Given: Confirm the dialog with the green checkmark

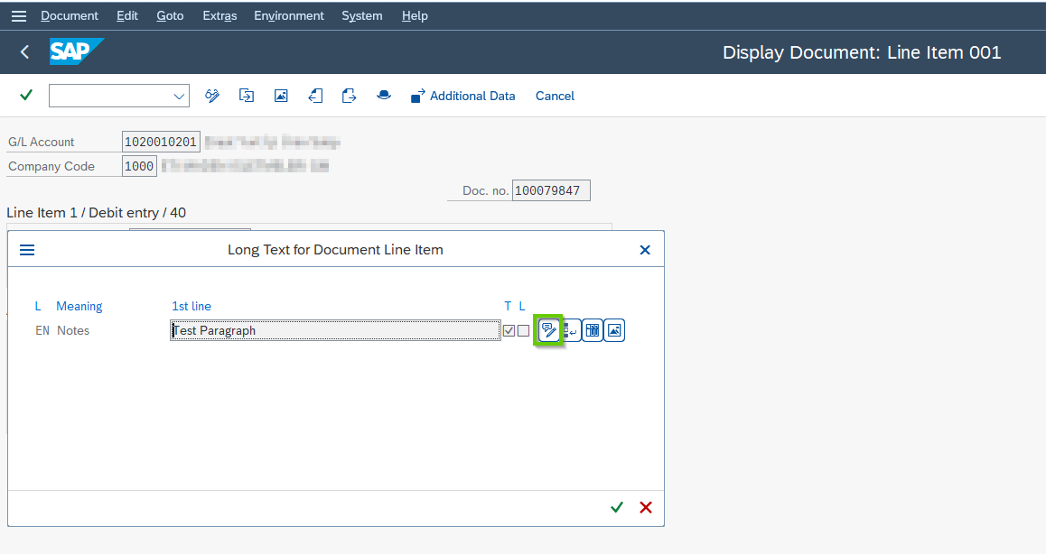Looking at the screenshot, I should [x=617, y=507].
